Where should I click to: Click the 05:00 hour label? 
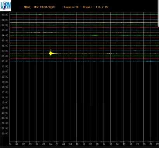(x=5, y=41)
